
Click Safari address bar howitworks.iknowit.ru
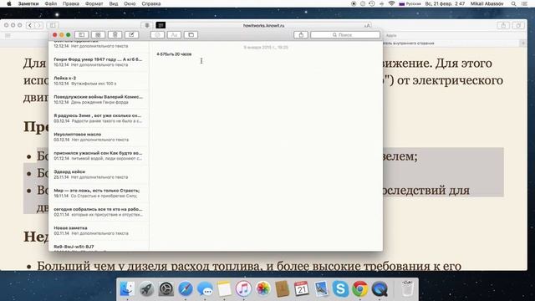click(263, 25)
